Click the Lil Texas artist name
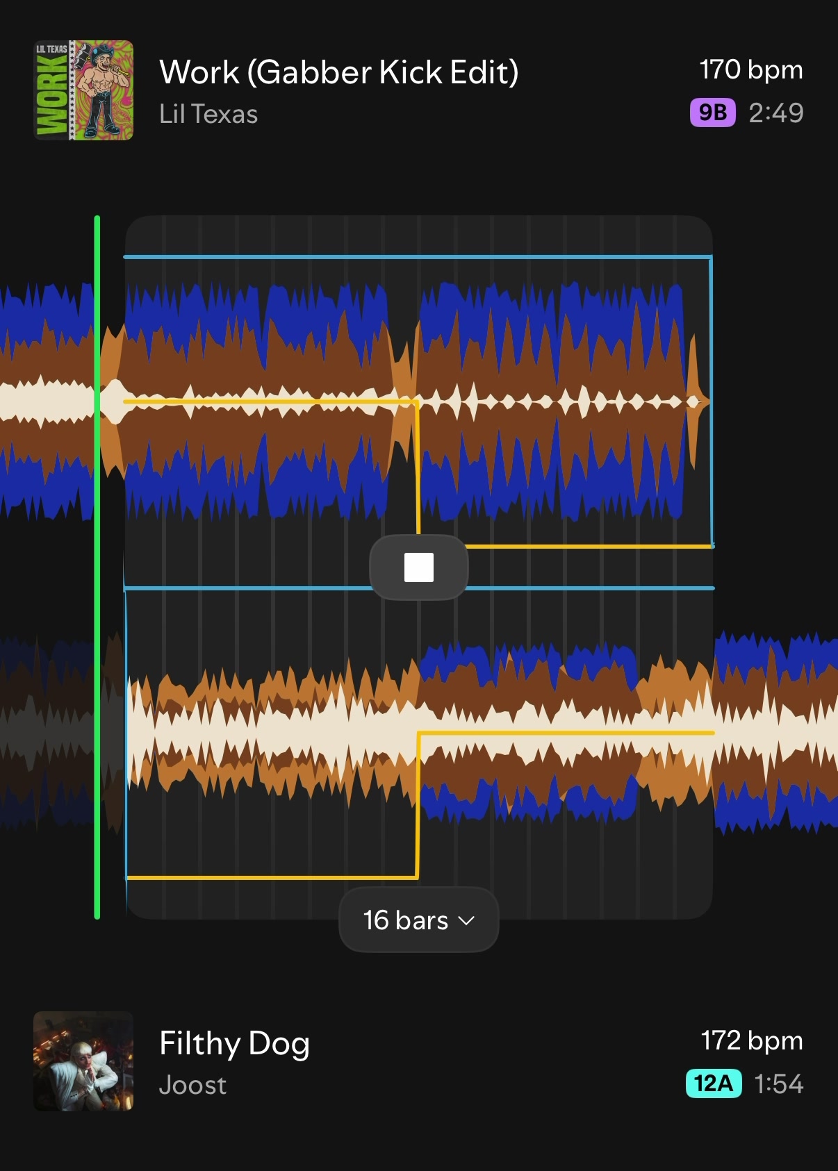Screen dimensions: 838x1171 pos(208,114)
